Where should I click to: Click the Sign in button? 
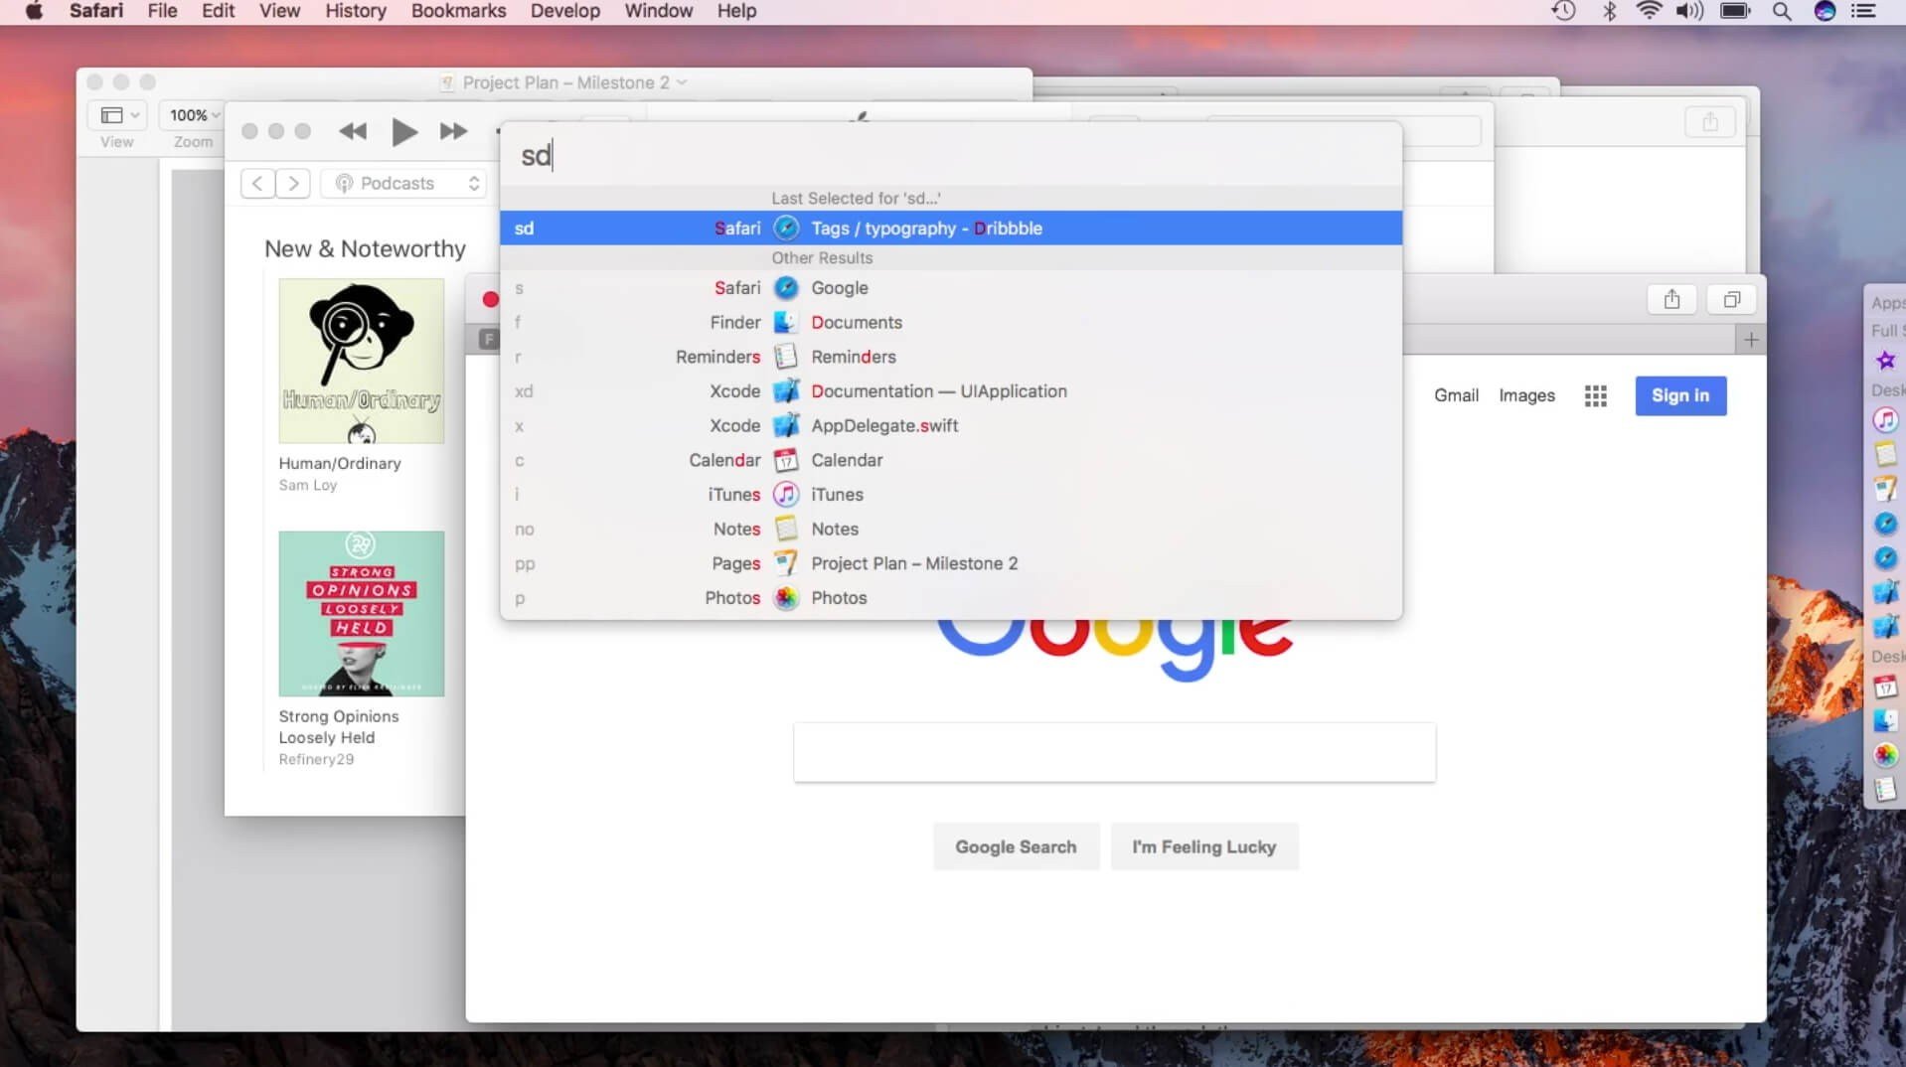pos(1679,395)
